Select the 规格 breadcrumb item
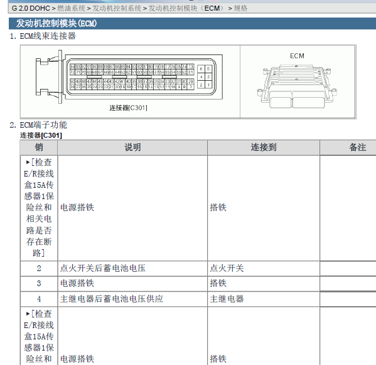This screenshot has height=365, width=376. (x=240, y=8)
